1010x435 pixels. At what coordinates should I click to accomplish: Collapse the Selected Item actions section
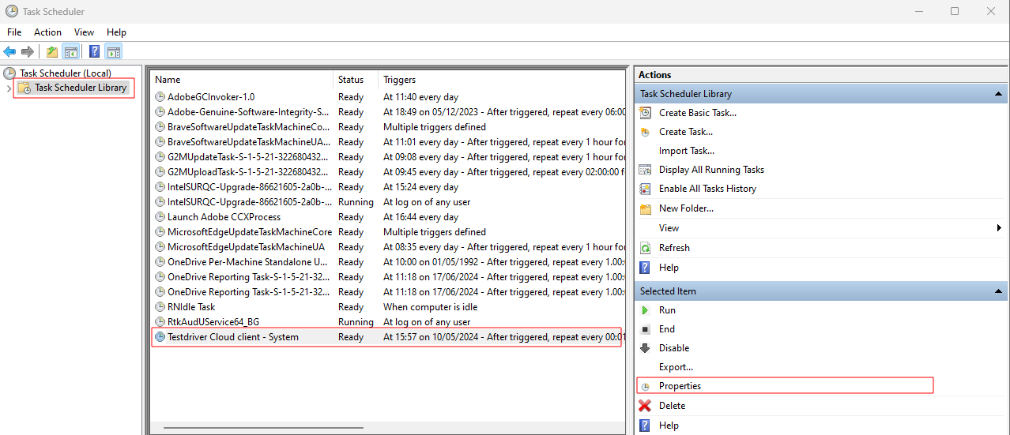click(998, 291)
